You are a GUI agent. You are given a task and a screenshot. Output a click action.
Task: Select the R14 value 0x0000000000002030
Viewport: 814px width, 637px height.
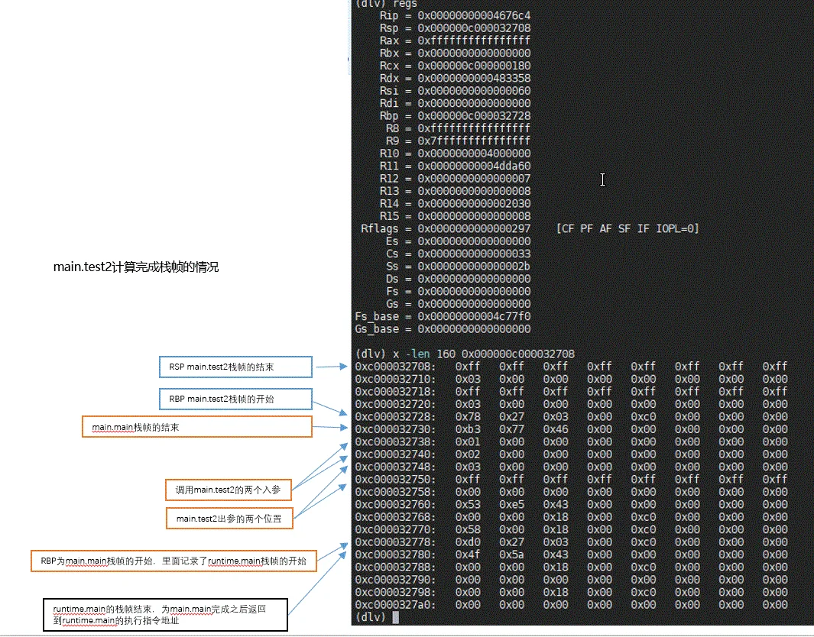click(x=474, y=203)
